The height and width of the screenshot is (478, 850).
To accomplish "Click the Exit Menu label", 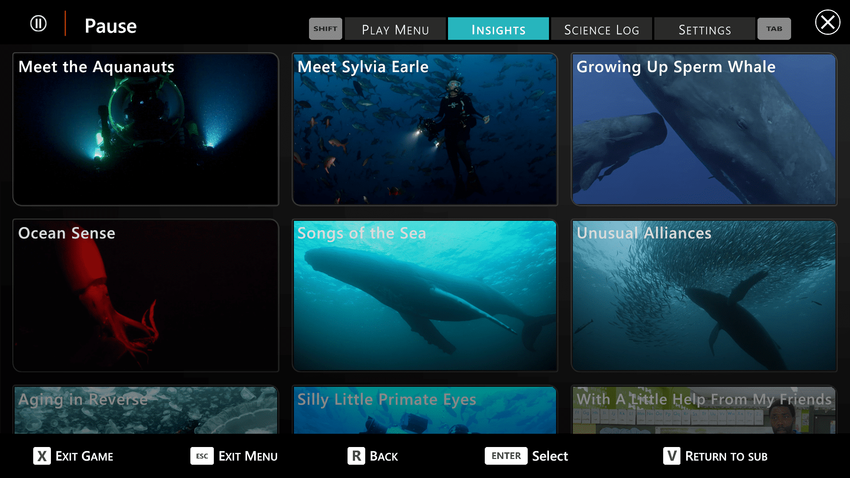I will coord(248,456).
